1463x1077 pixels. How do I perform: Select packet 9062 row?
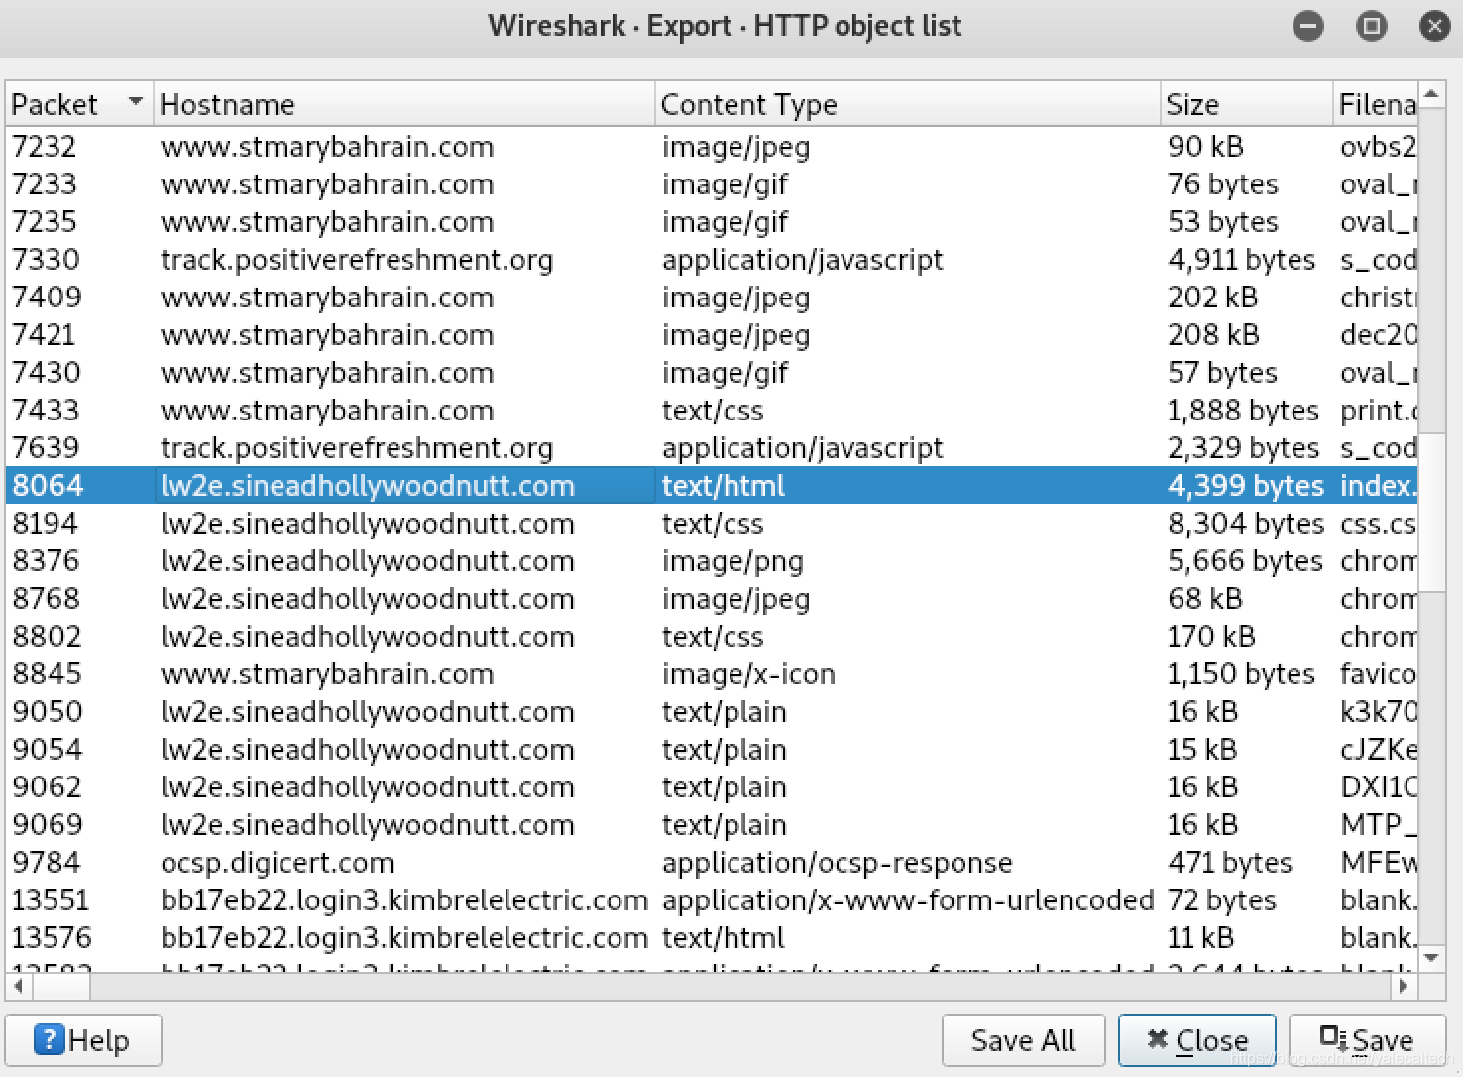712,786
